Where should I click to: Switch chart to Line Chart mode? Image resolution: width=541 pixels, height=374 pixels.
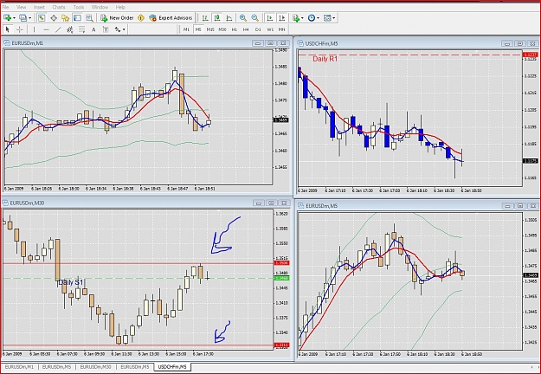pyautogui.click(x=229, y=18)
